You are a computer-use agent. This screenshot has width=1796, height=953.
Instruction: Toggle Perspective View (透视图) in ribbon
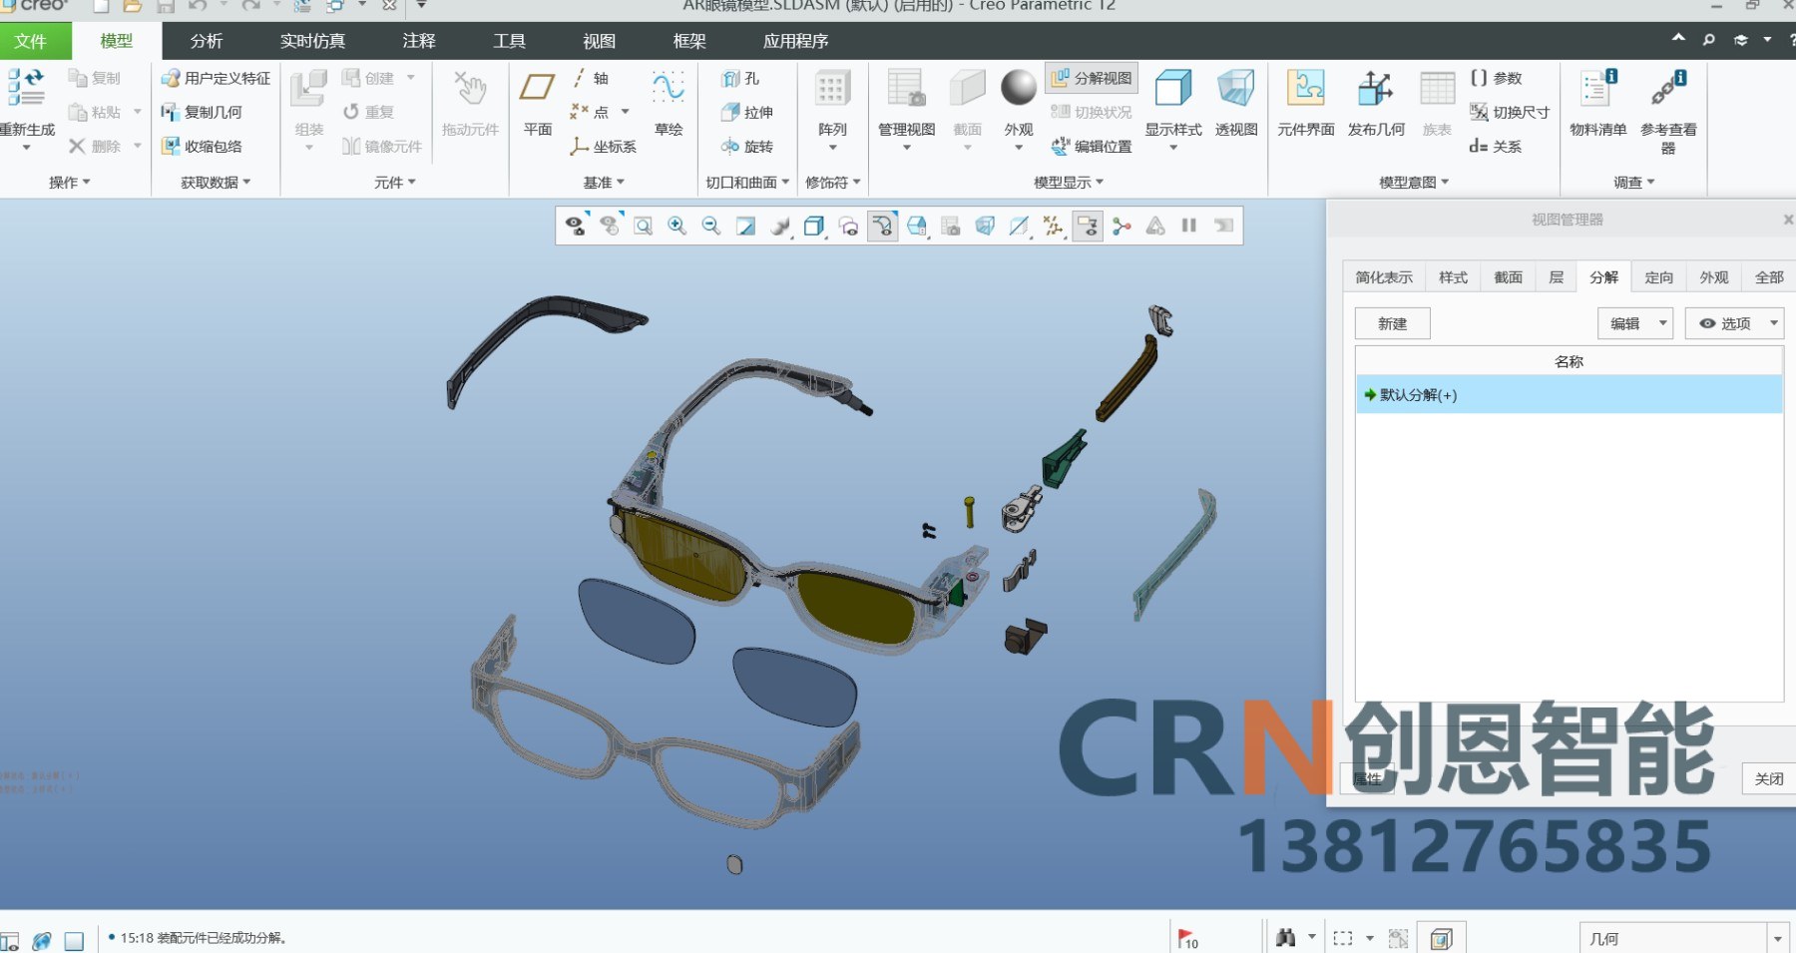pyautogui.click(x=1235, y=102)
